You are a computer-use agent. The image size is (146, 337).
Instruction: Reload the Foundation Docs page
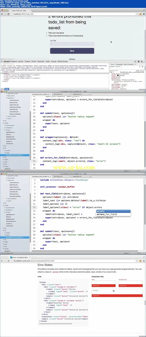tap(8, 261)
